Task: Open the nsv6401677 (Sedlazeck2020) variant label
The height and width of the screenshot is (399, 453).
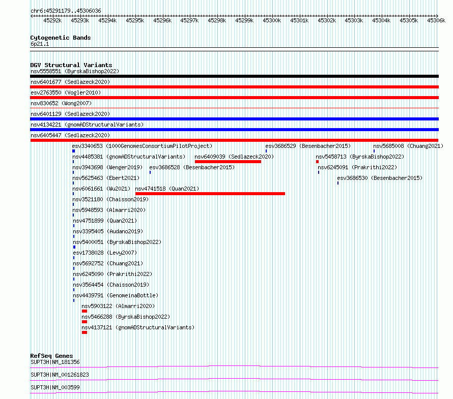Action: click(x=70, y=82)
